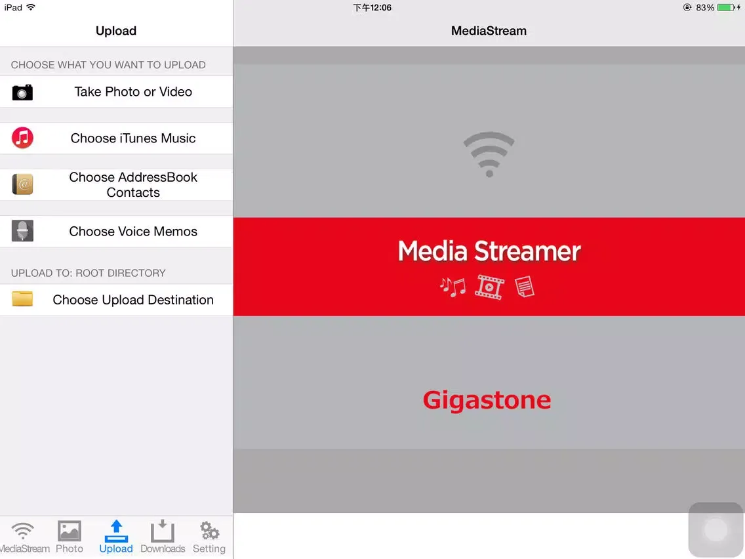Tap the clock time 12:06
The width and height of the screenshot is (745, 559).
pos(372,8)
